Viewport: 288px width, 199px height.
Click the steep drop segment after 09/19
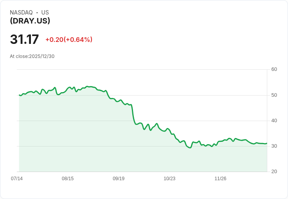coord(133,114)
